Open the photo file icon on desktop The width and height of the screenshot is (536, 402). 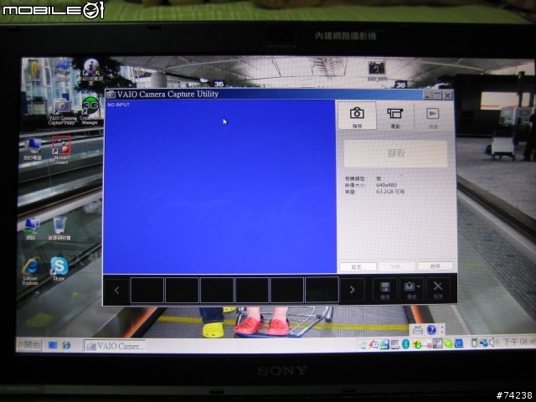tap(377, 71)
